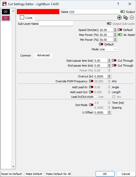Click the Min Power spinner arrows
Screen dimensions: 136x177
tap(115, 40)
